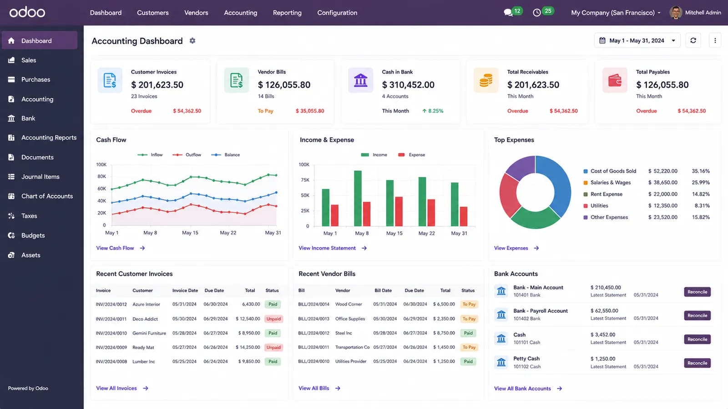This screenshot has height=409, width=728.
Task: Click the Chart of Accounts sidebar icon
Action: pyautogui.click(x=11, y=196)
